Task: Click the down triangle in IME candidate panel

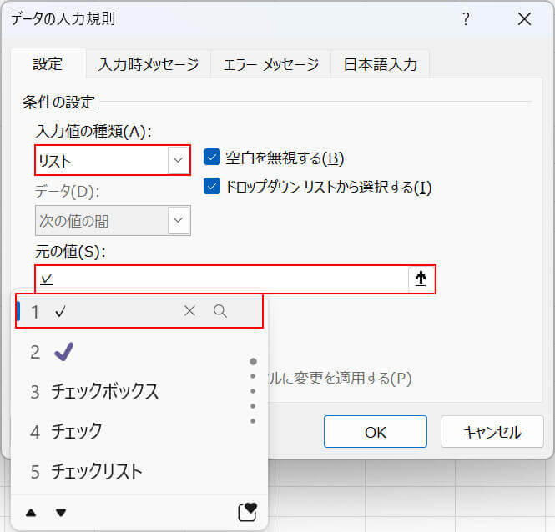Action: point(60,512)
